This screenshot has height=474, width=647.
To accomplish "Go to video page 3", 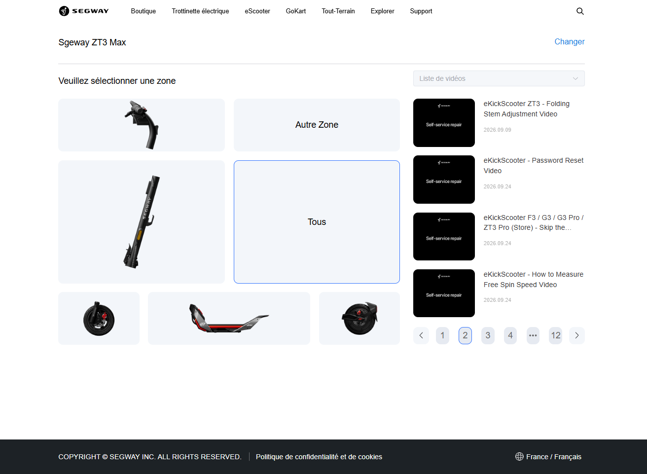I will tap(488, 335).
